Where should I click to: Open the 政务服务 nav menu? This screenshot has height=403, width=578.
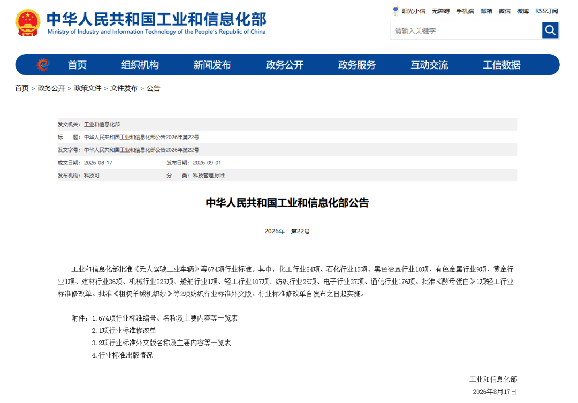click(x=357, y=65)
